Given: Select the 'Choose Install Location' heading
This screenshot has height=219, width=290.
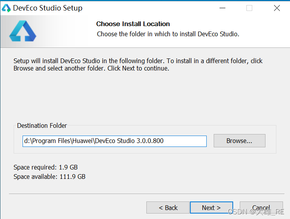Looking at the screenshot, I should tap(133, 24).
